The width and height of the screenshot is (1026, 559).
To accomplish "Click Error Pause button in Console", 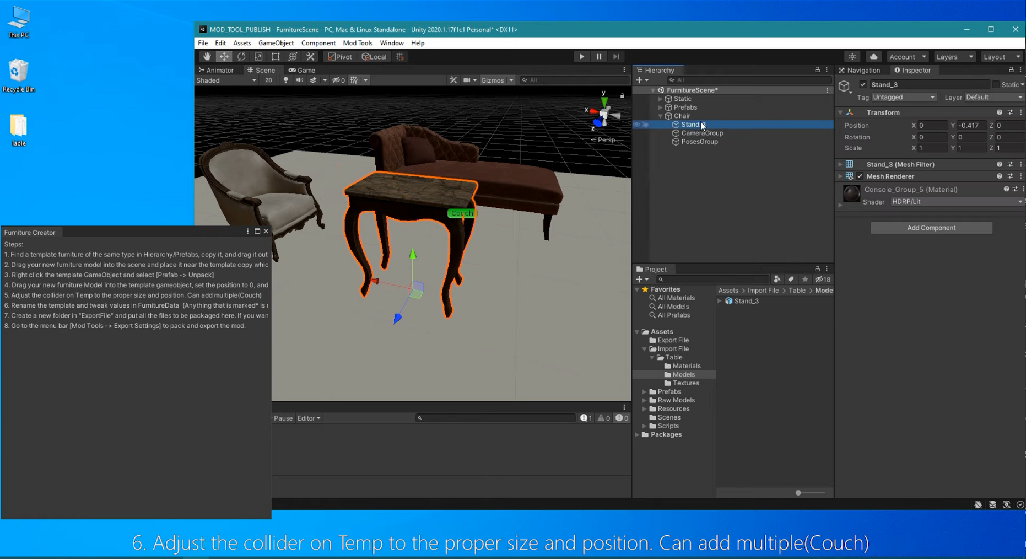I will click(283, 418).
